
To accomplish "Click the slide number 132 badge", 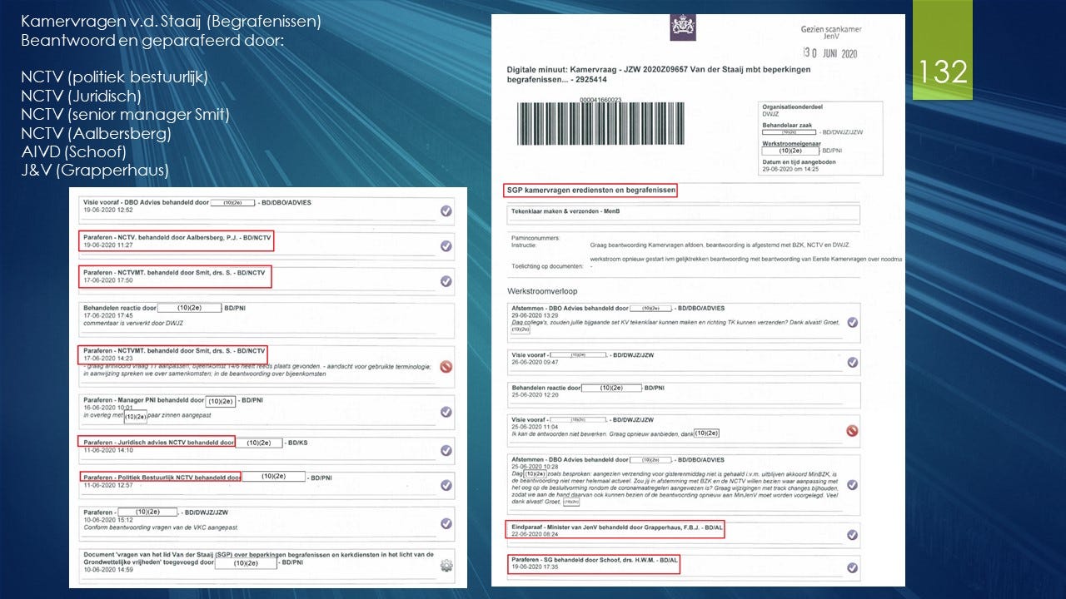I will tap(943, 72).
